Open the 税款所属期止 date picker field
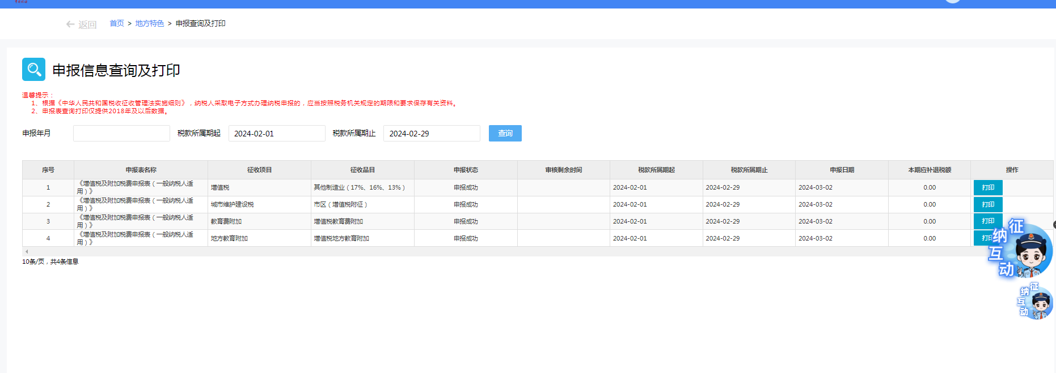This screenshot has height=373, width=1056. (x=432, y=134)
